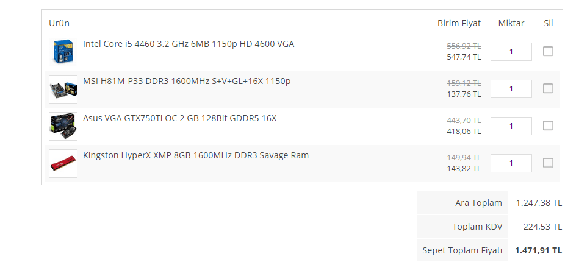Click quantity field for Kingston HyperX RAM

[x=511, y=163]
